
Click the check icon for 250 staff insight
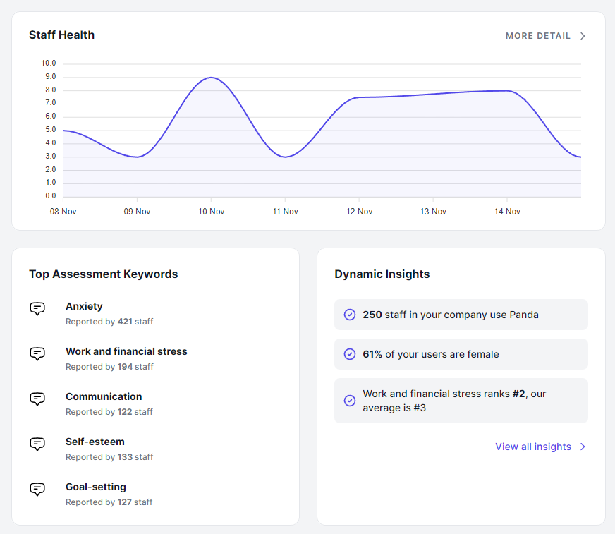pos(349,315)
